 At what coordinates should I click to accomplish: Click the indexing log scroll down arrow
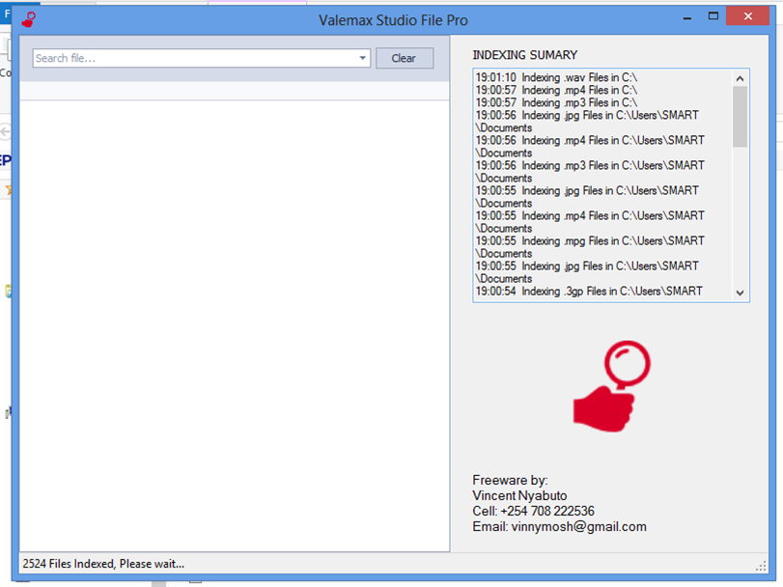pos(741,293)
